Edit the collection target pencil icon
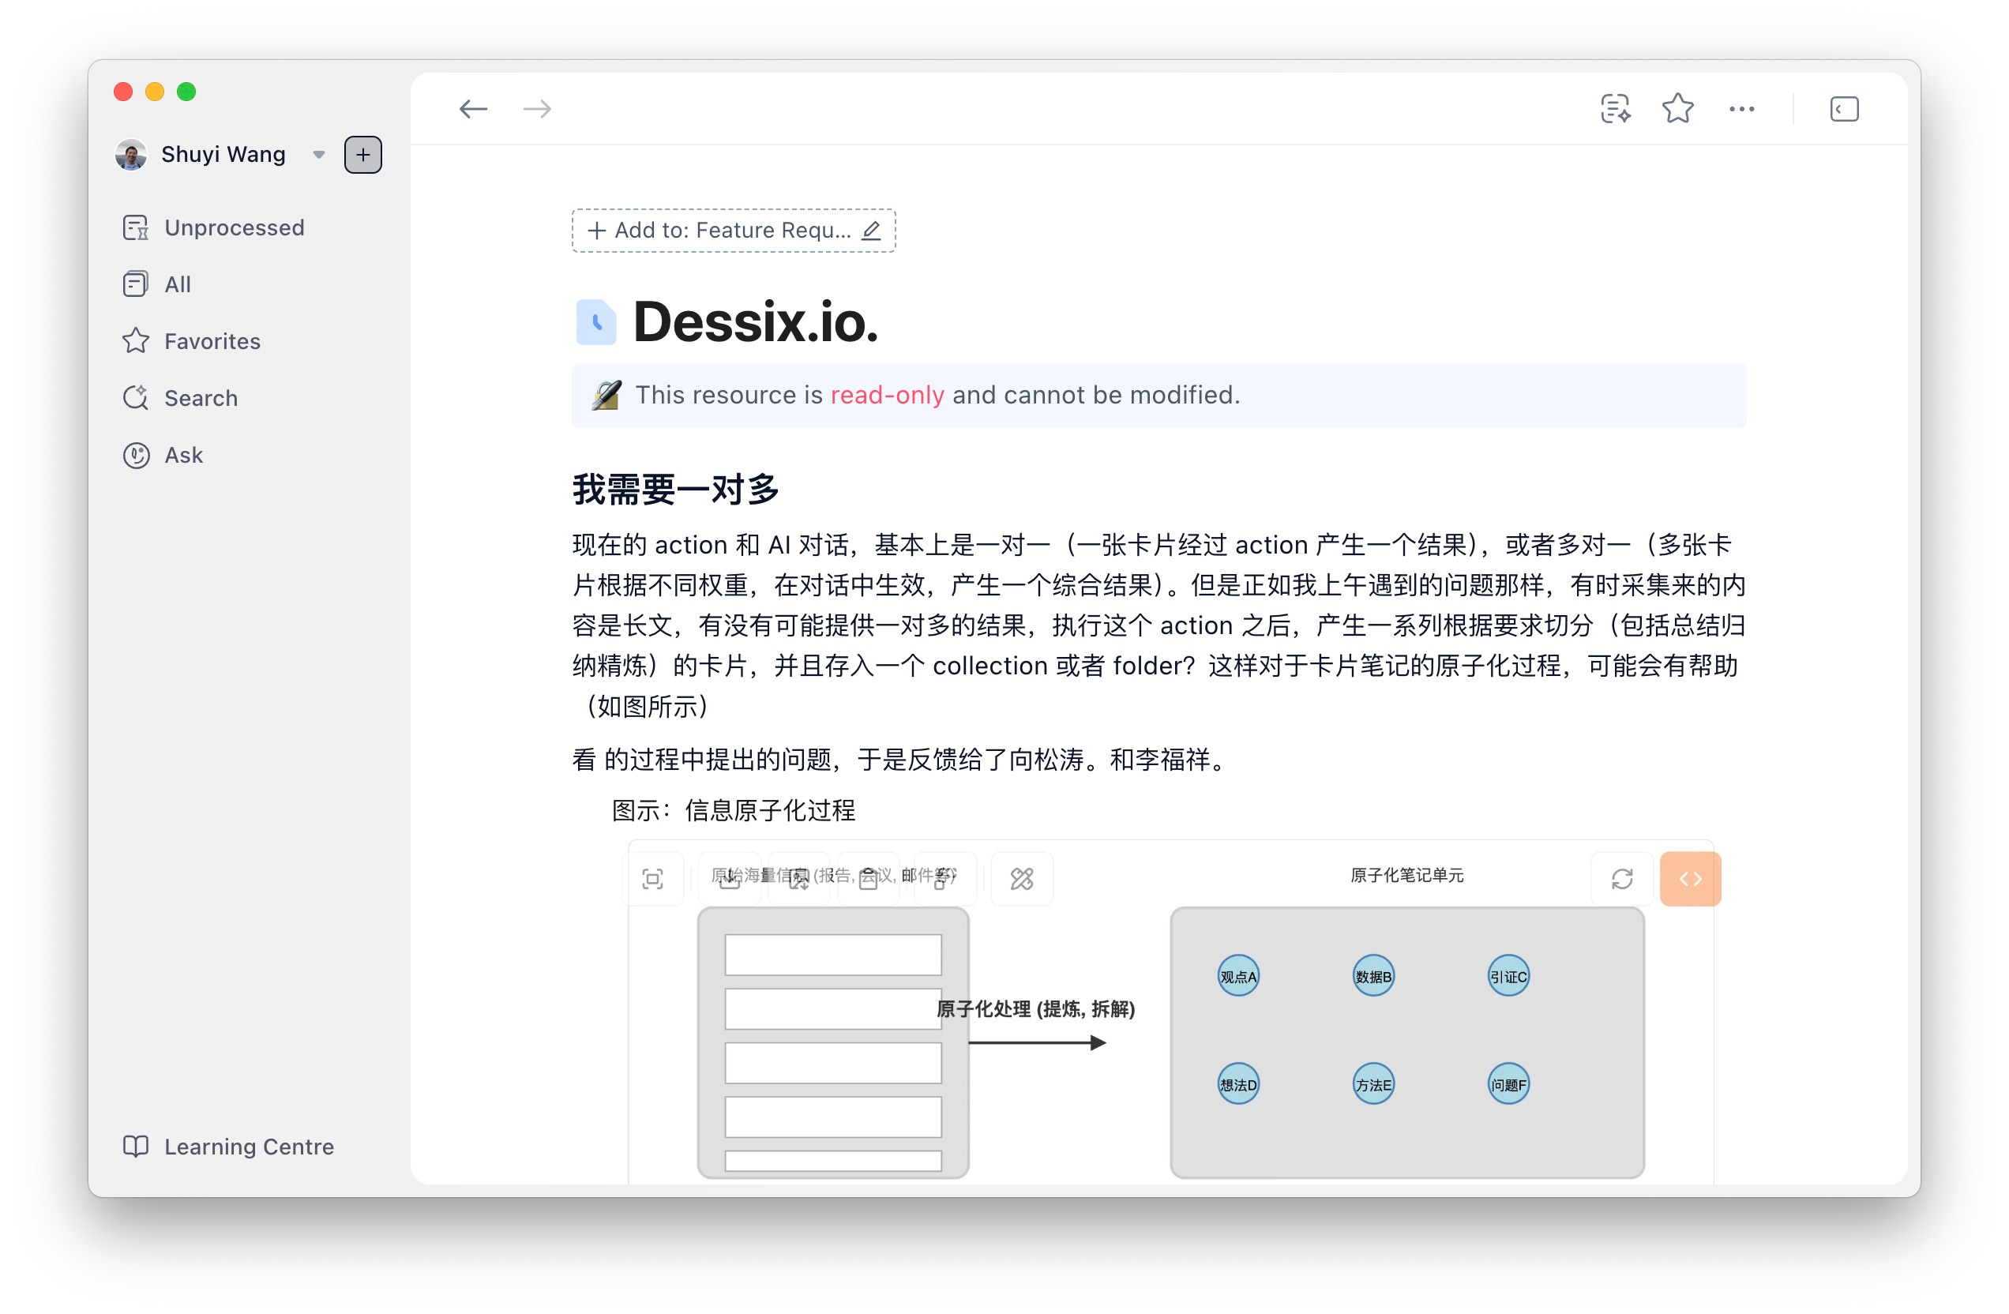 pyautogui.click(x=871, y=231)
